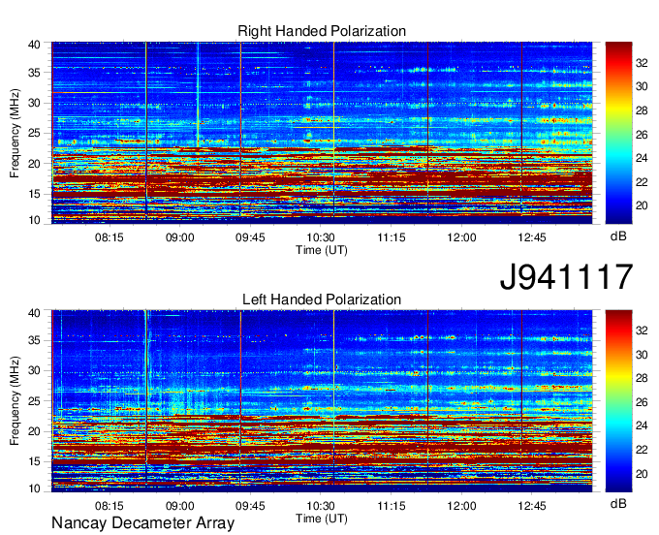Viewport: 659px width, 535px height.
Task: Click 40 frequency tick of Right Handed plot
Action: coord(35,45)
